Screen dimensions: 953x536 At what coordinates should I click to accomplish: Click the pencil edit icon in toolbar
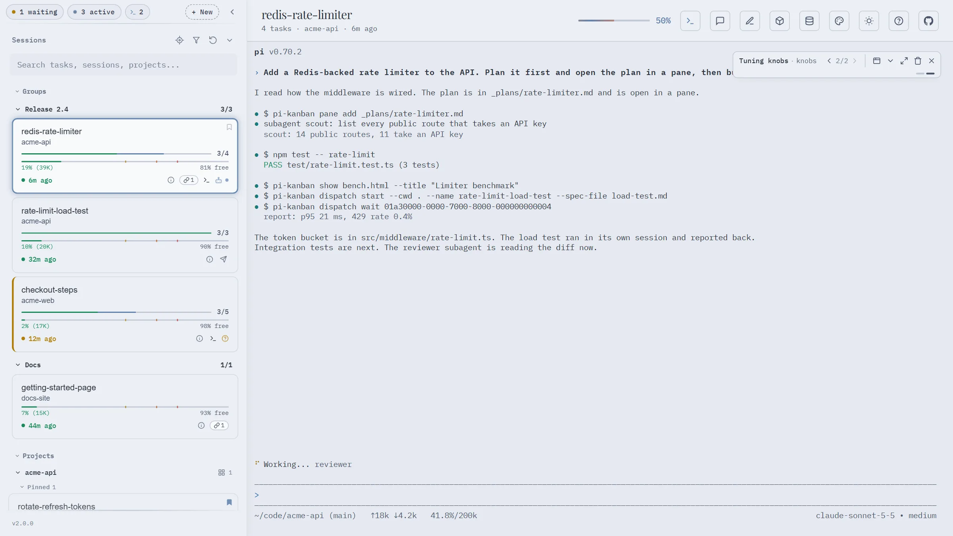pos(750,21)
